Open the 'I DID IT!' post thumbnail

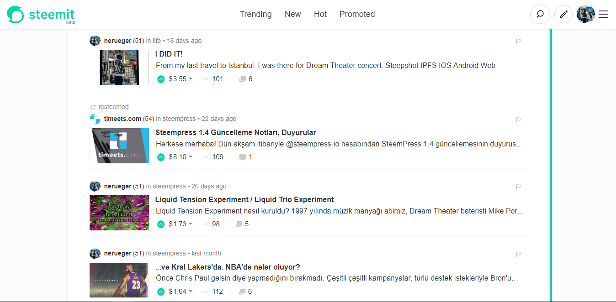[x=119, y=67]
